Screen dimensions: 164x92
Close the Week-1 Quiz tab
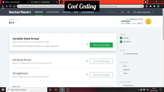28,2
